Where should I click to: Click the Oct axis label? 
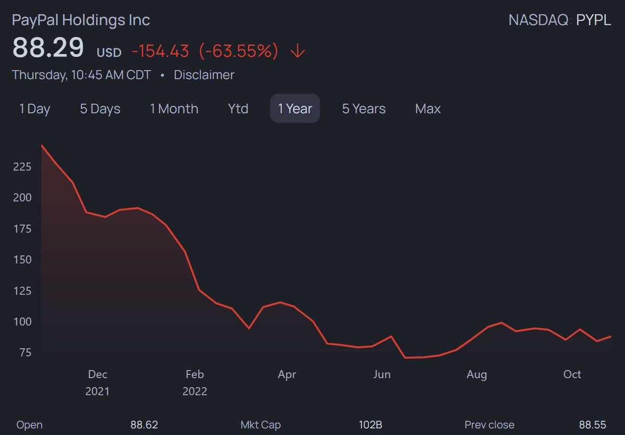[x=572, y=374]
